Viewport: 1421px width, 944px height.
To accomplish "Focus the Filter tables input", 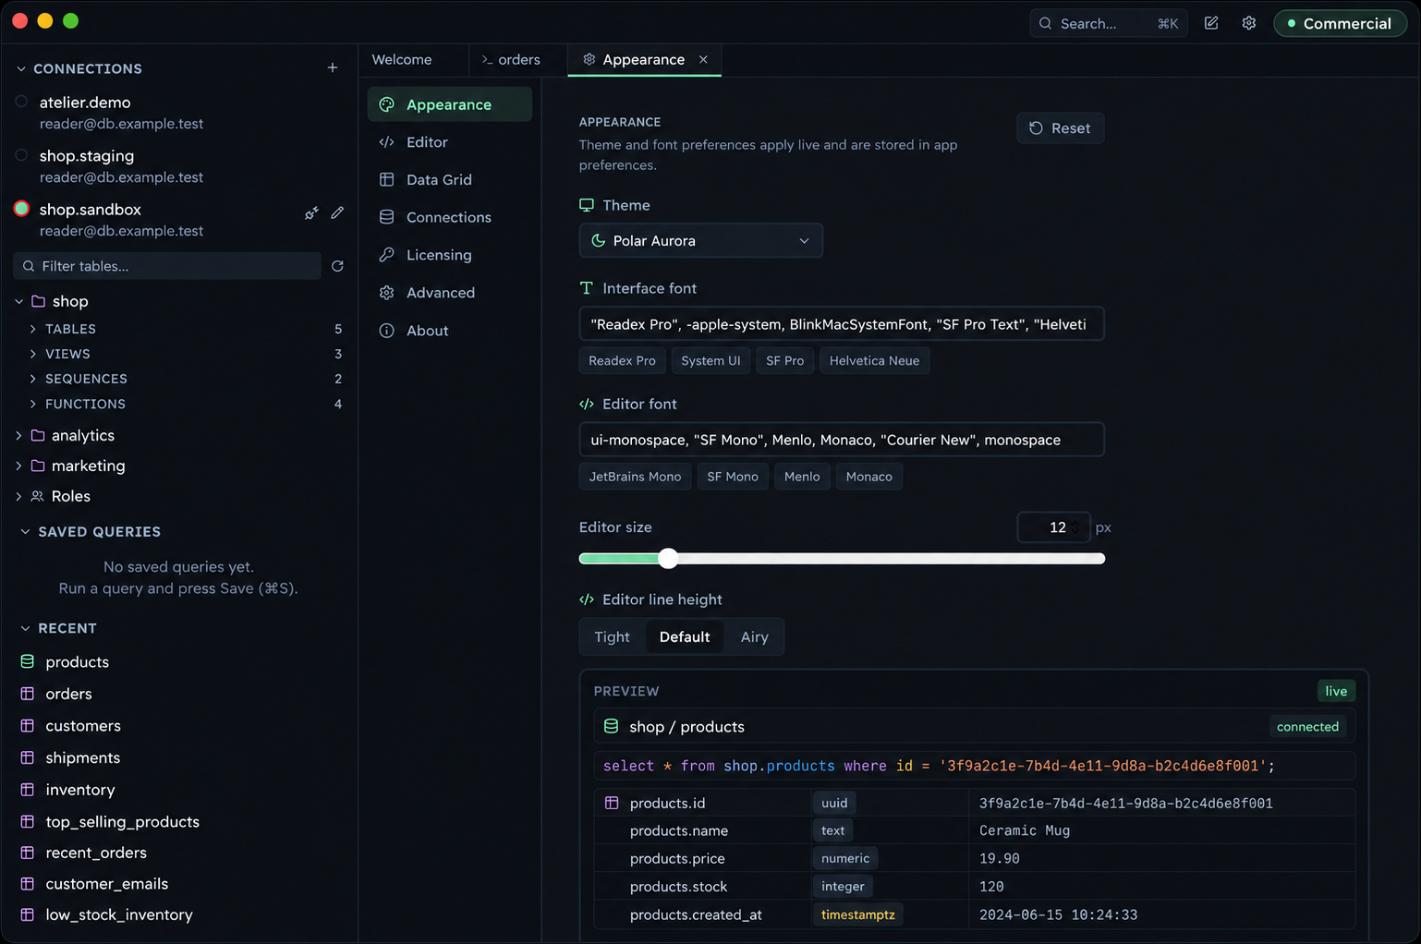I will [167, 266].
